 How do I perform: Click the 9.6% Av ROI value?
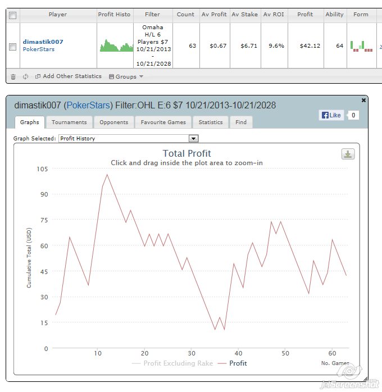(x=276, y=45)
